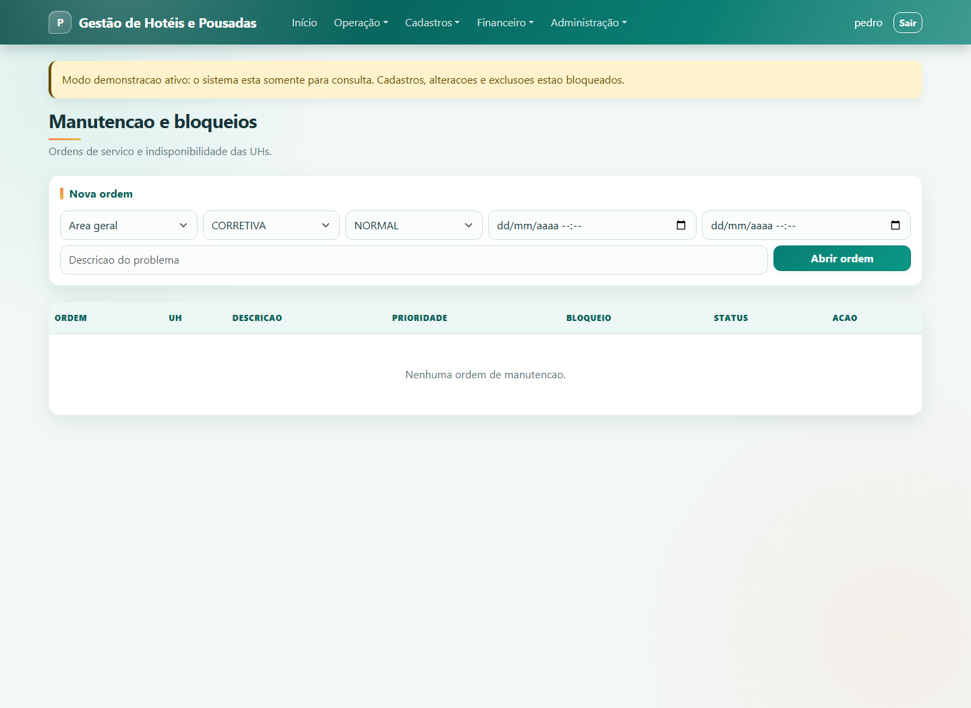Open calendar picker on first date field

pos(681,225)
